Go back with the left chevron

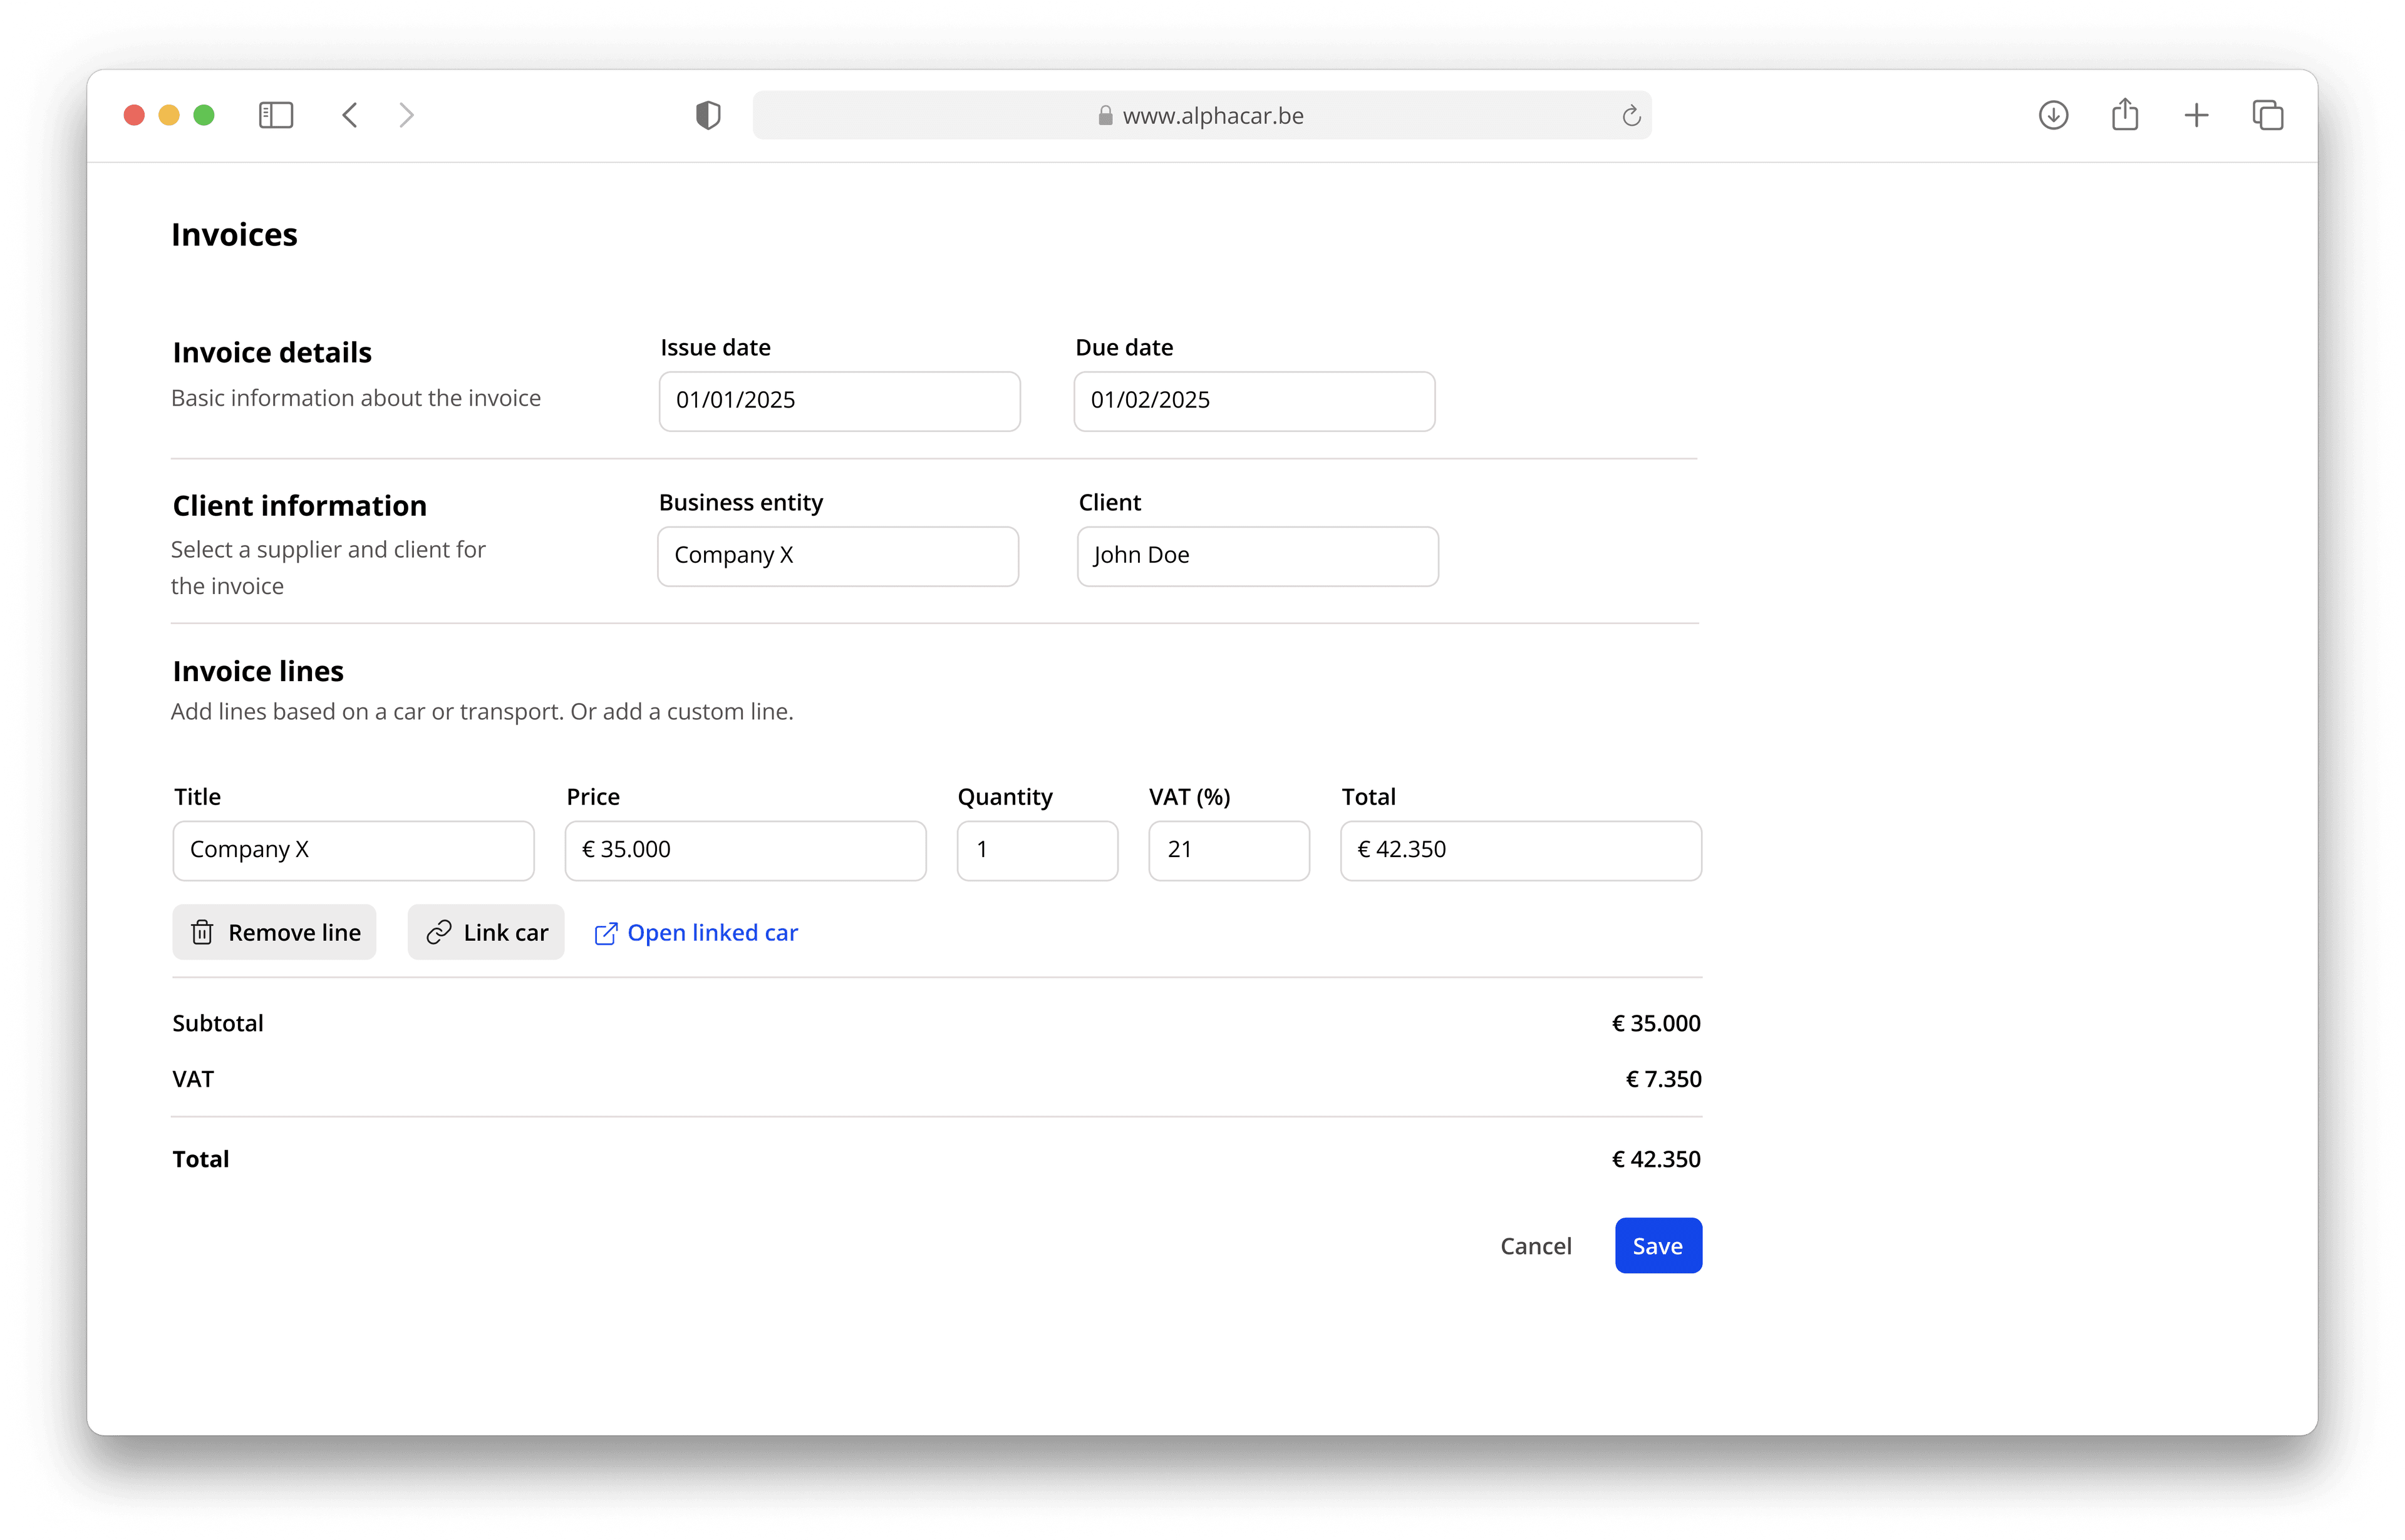(349, 115)
